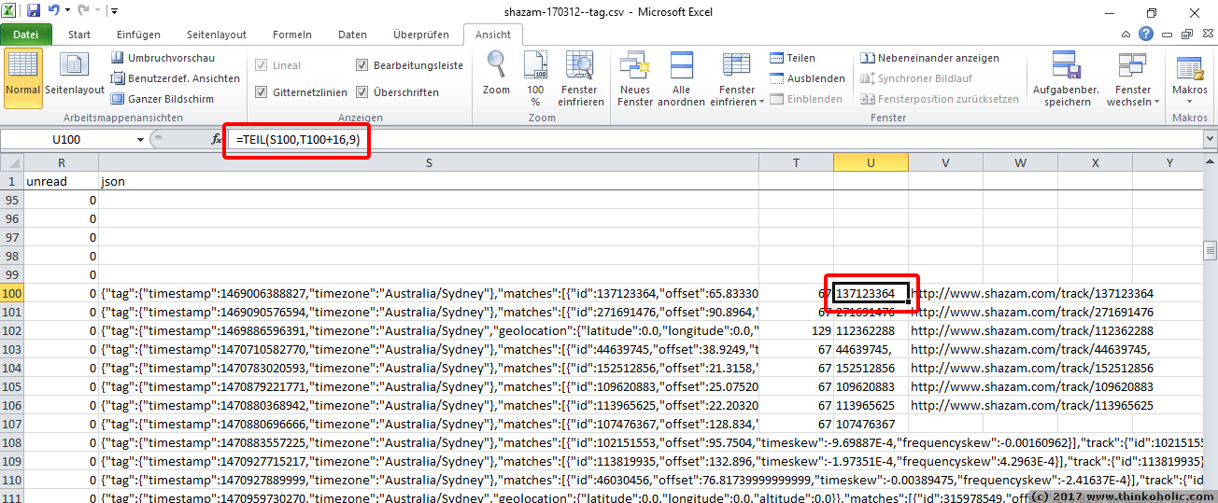Open the Datei tab
1218x503 pixels.
26,35
